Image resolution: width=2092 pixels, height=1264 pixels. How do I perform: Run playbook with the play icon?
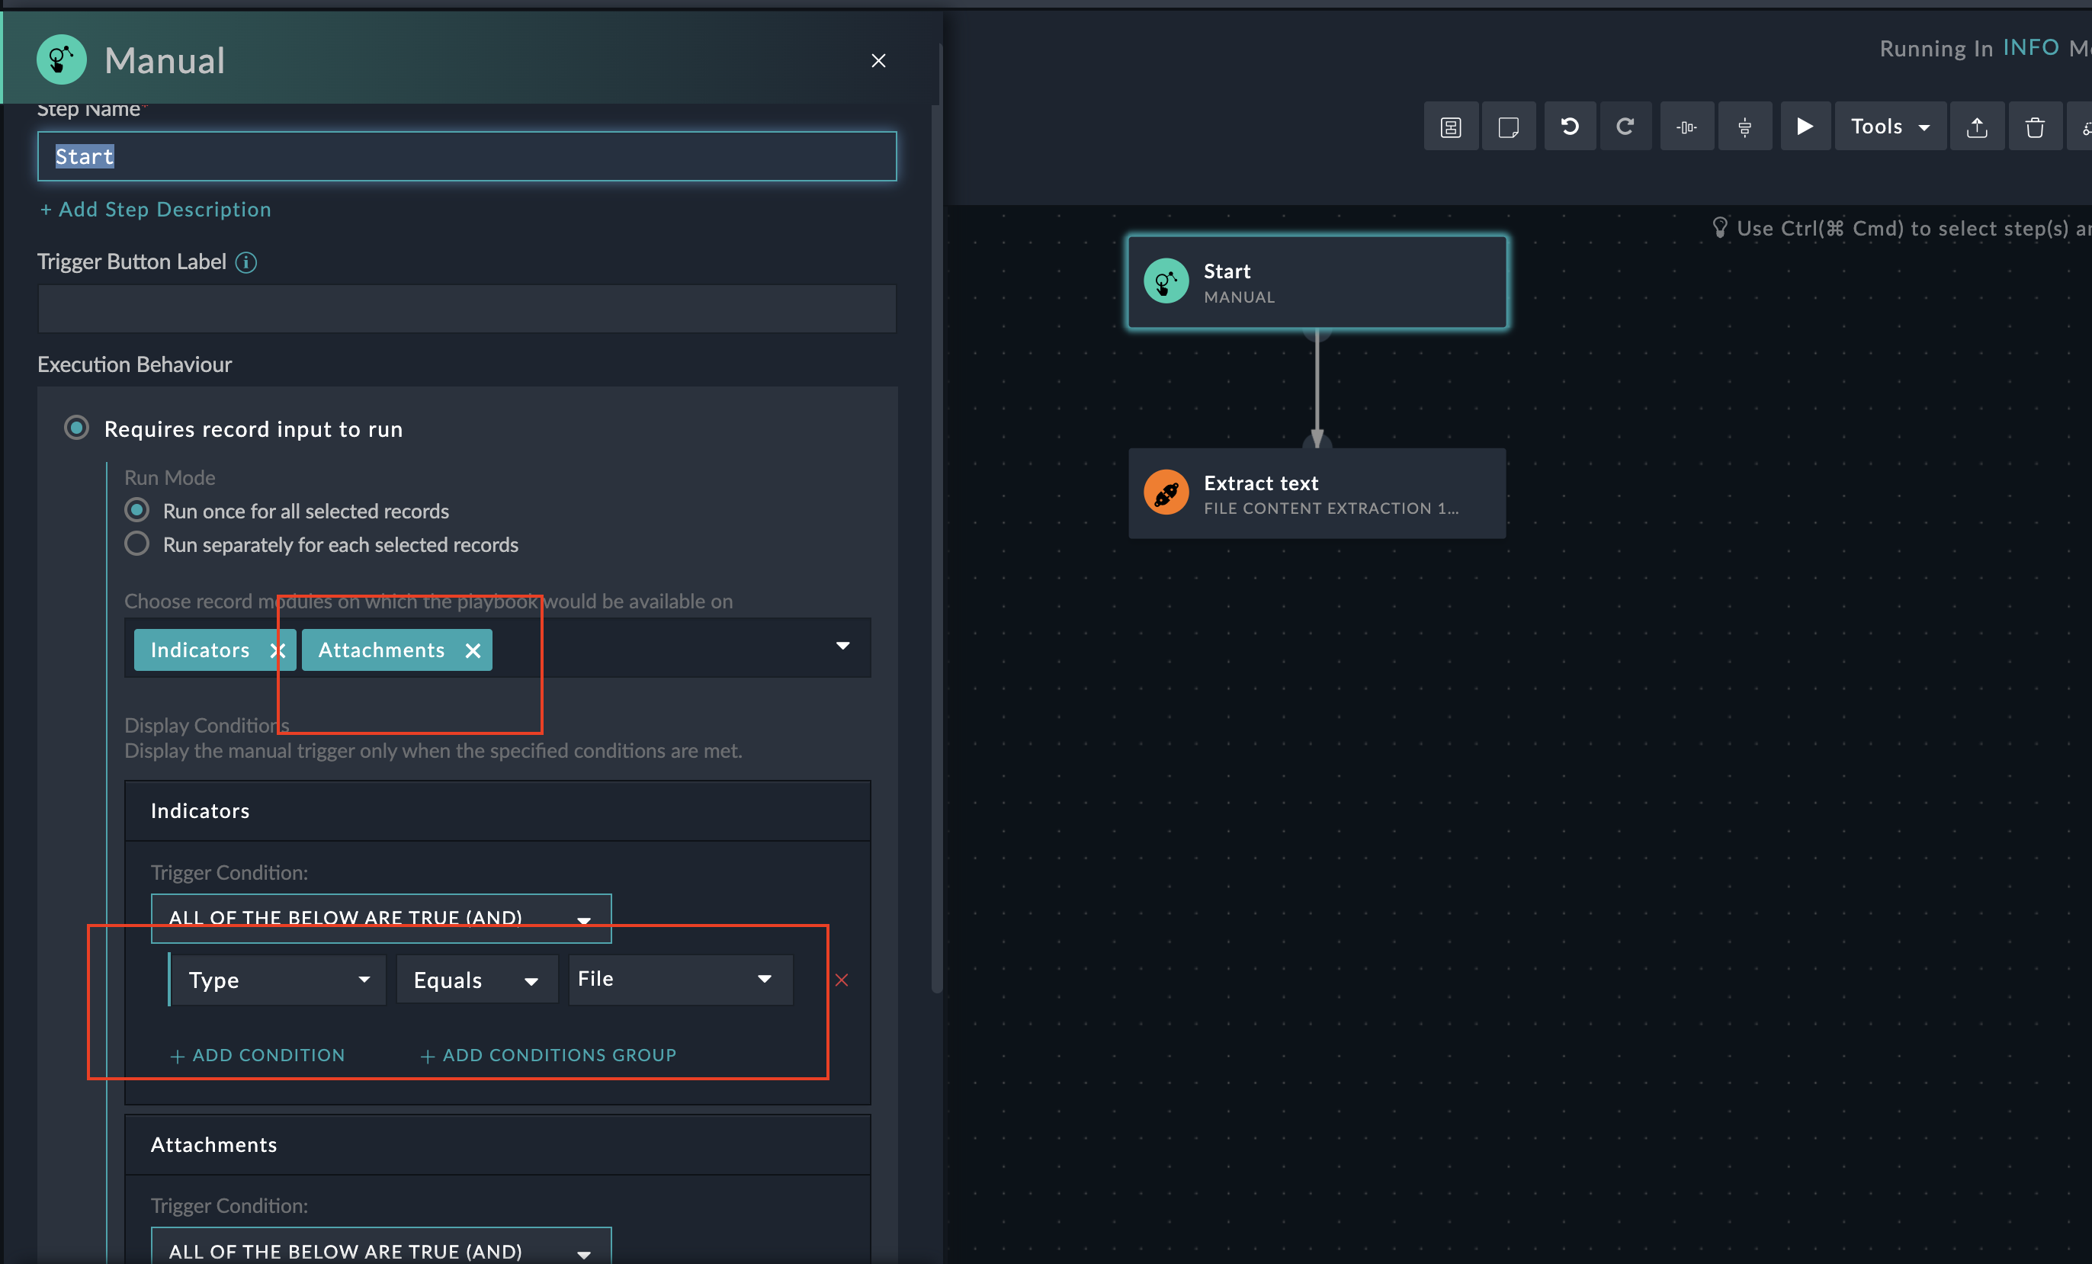point(1805,127)
